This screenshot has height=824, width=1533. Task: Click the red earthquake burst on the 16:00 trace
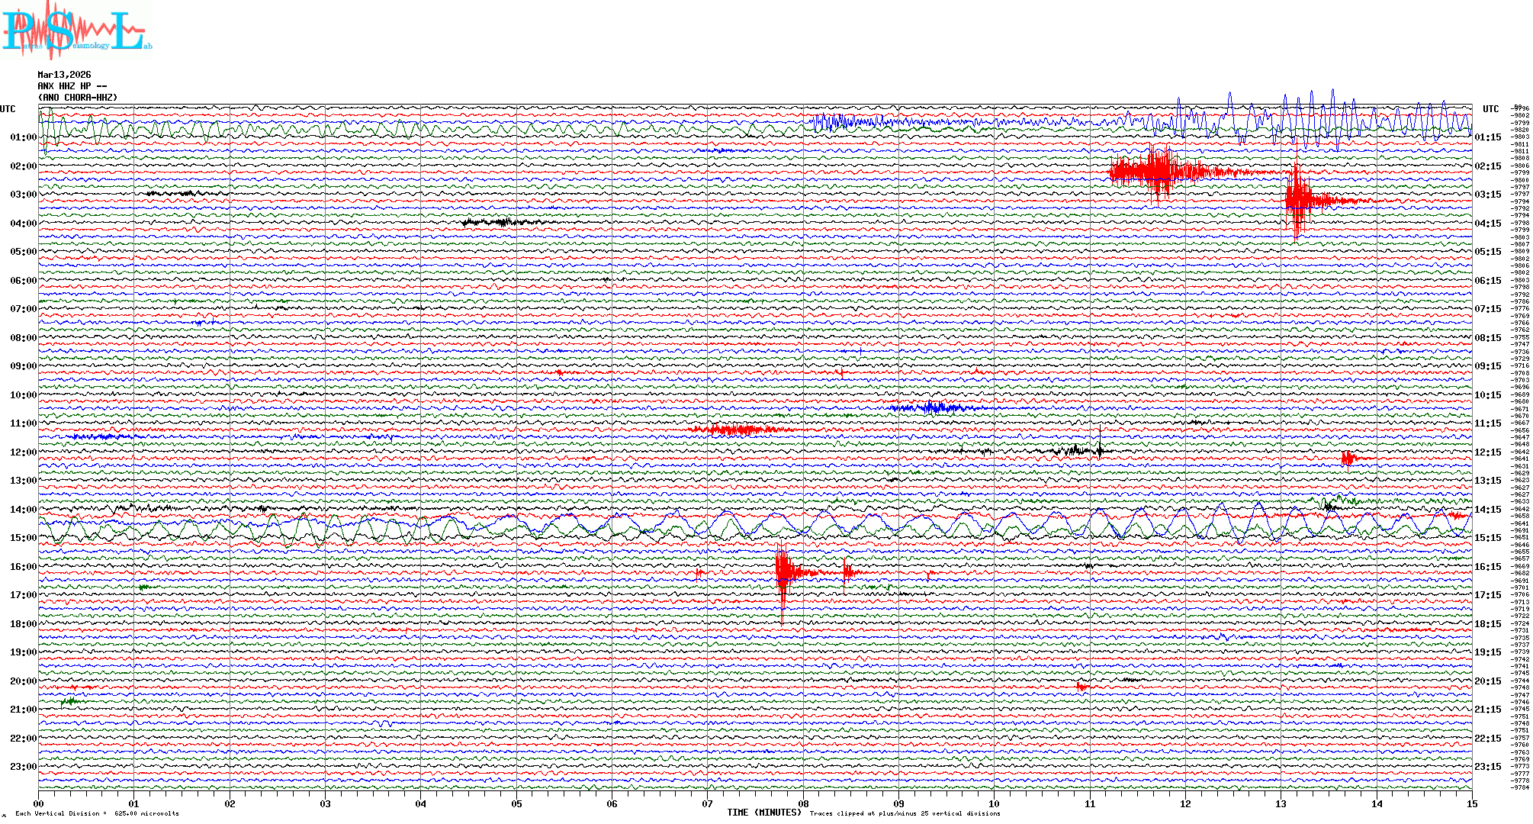coord(784,572)
